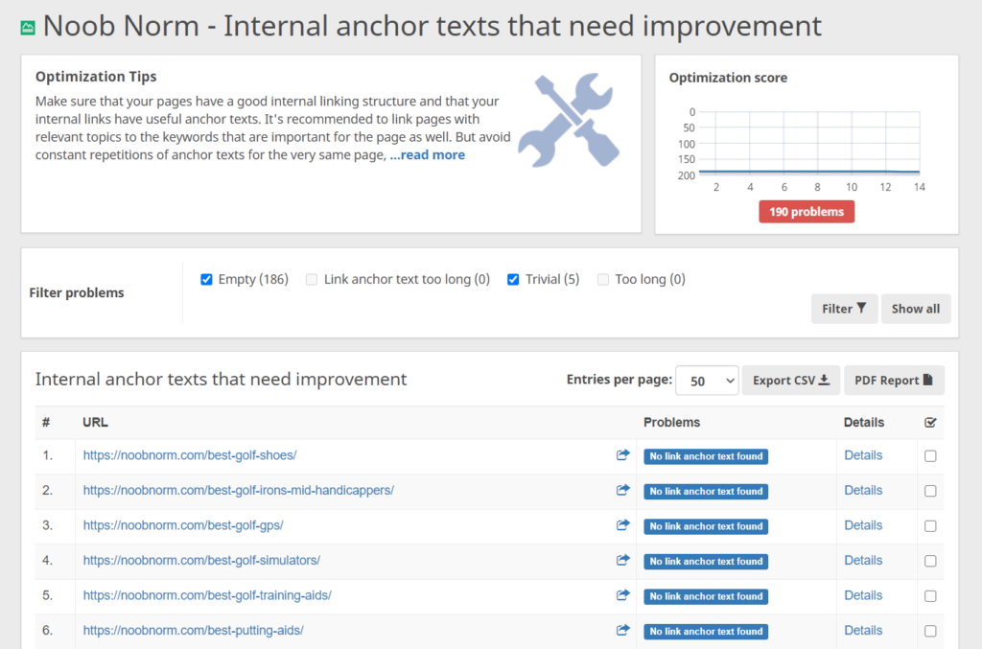This screenshot has height=649, width=982.
Task: Export the table as CSV
Action: pyautogui.click(x=791, y=381)
